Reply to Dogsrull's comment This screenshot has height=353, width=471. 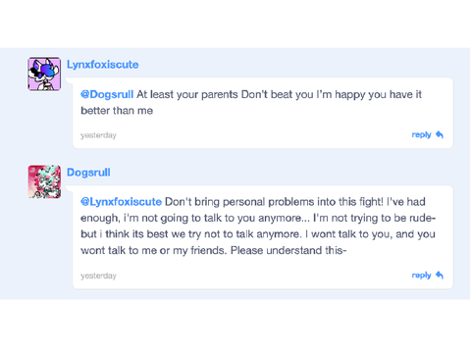click(428, 276)
